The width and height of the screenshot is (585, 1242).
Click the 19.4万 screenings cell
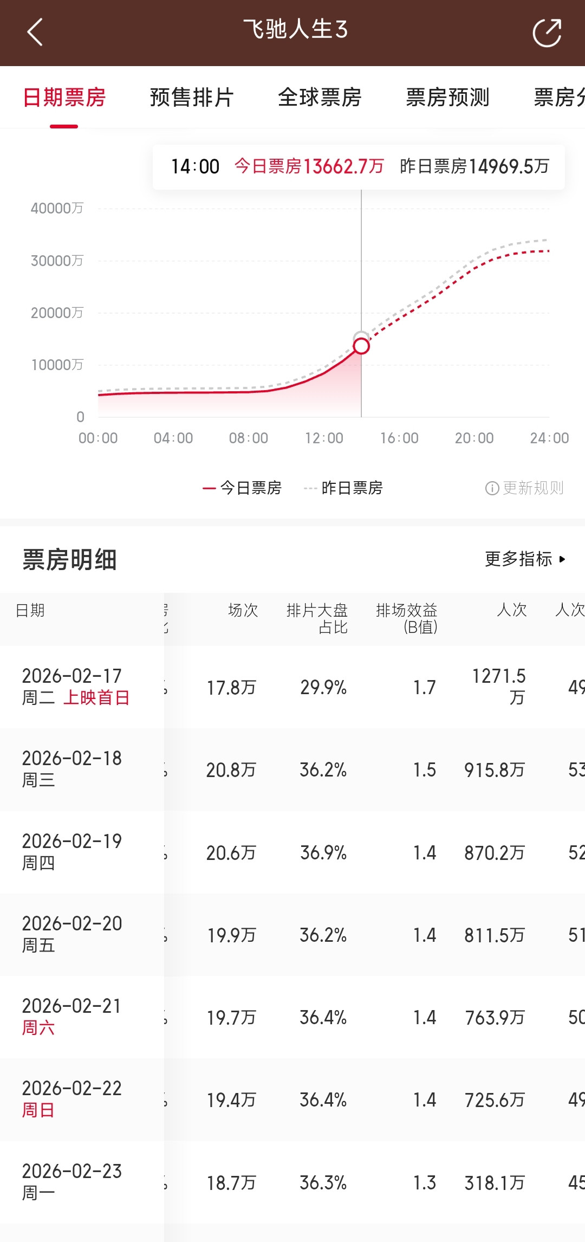231,1100
